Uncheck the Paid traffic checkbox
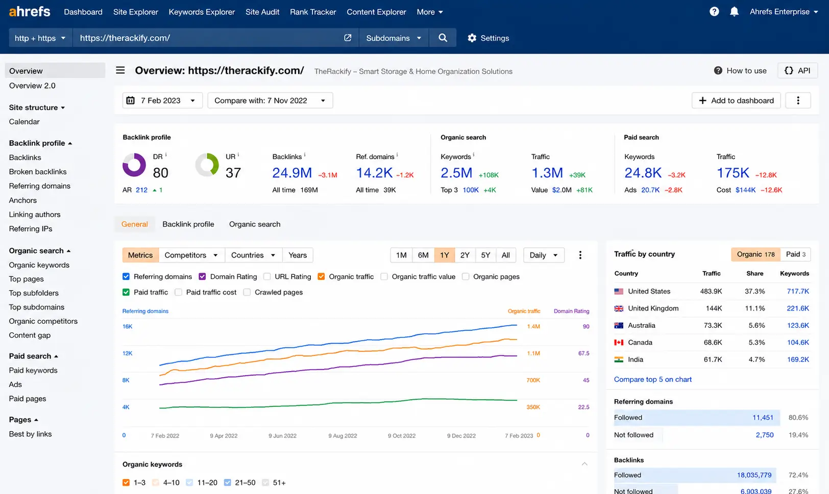Viewport: 829px width, 494px height. [x=126, y=292]
